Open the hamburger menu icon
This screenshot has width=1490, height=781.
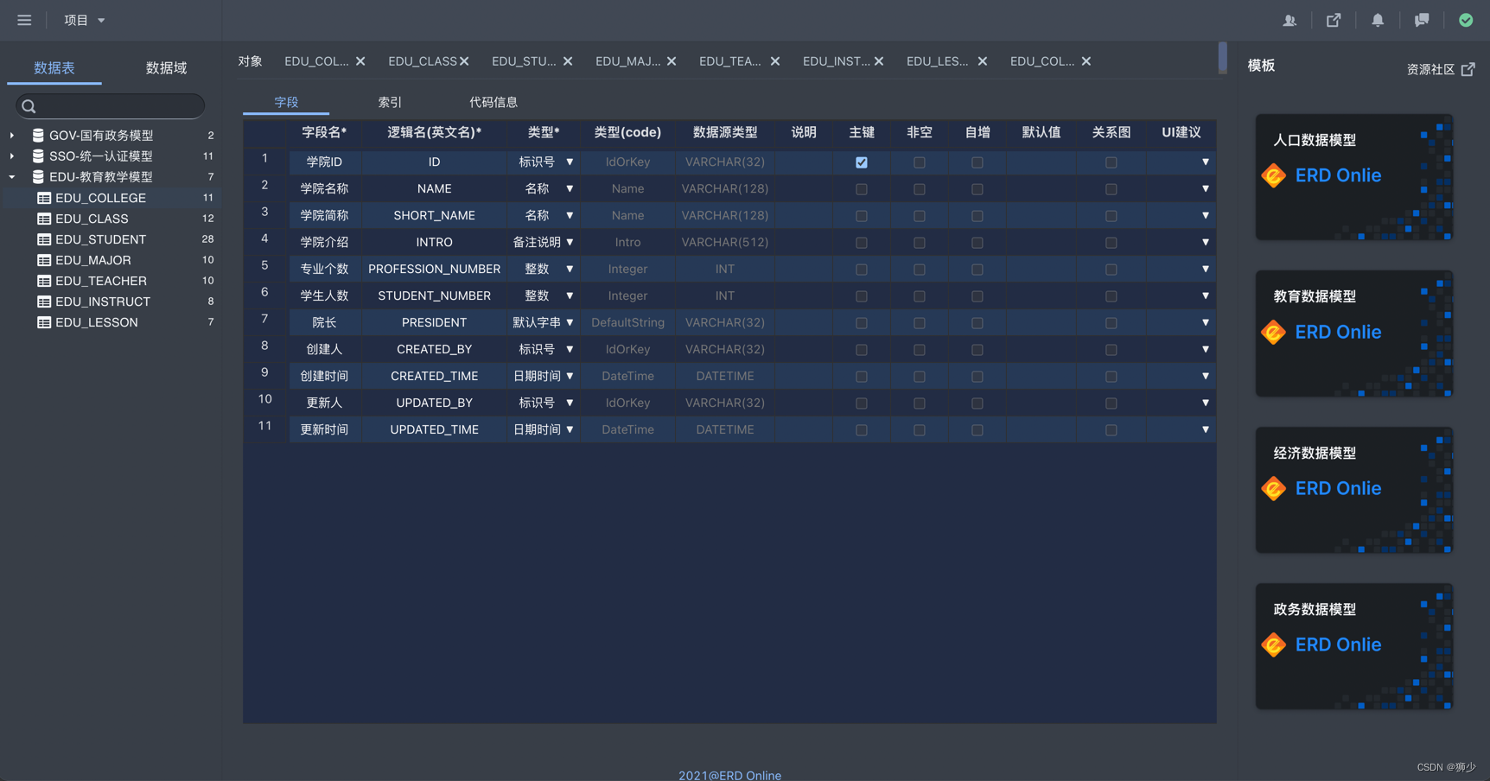pyautogui.click(x=24, y=20)
